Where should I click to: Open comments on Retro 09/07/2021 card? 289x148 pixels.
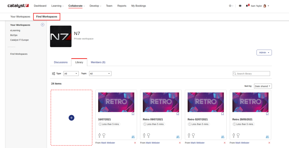148,135
